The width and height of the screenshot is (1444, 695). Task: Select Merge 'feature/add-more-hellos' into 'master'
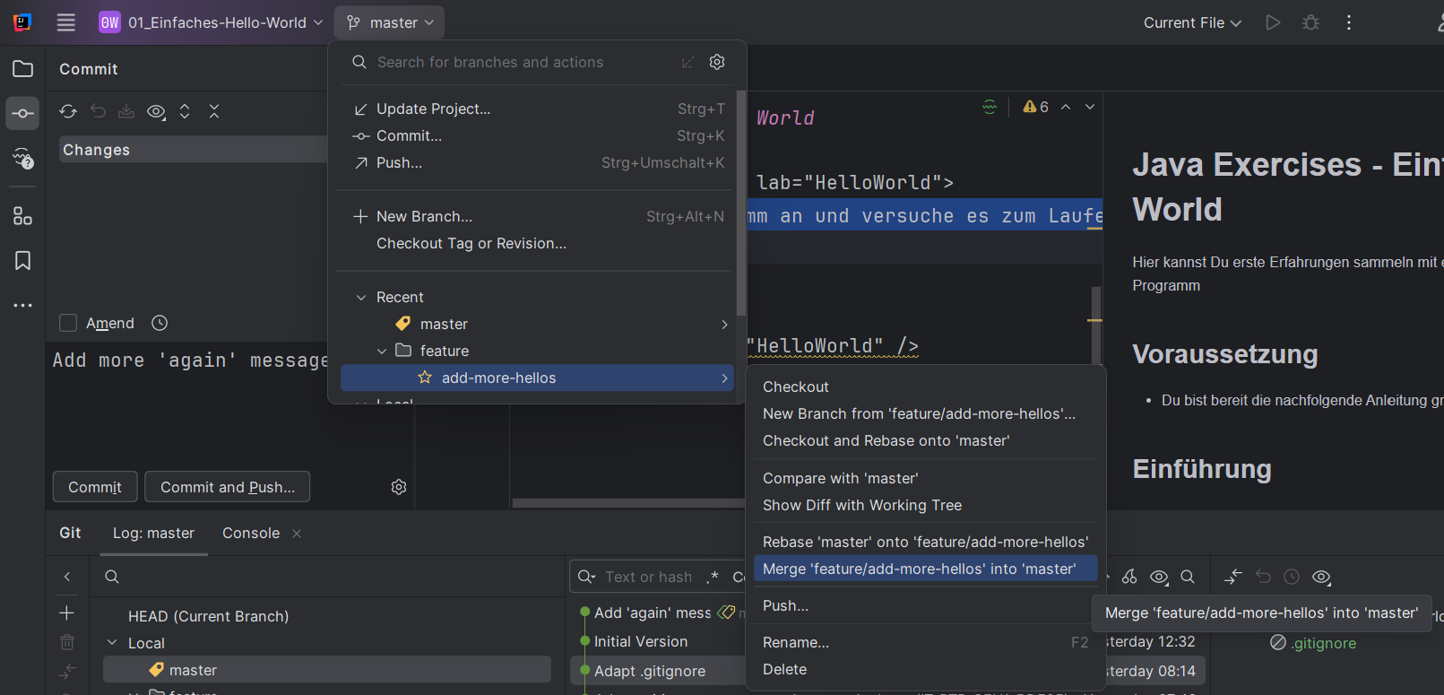point(925,569)
